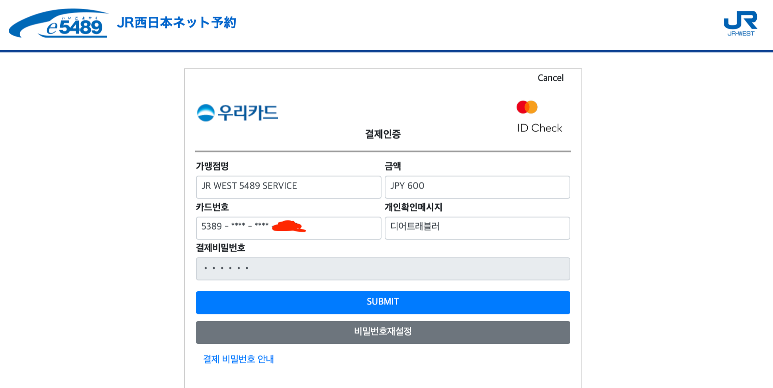Click the 개인확인메시지 label
The image size is (773, 388).
click(x=413, y=207)
